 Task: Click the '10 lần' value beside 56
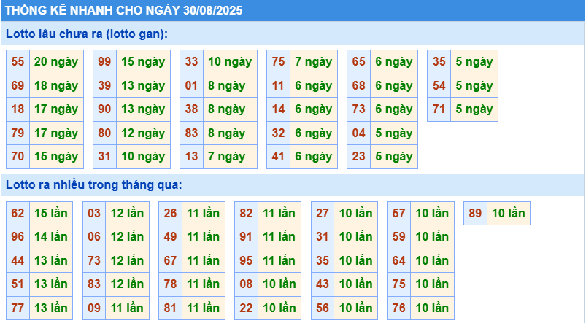coord(356,308)
